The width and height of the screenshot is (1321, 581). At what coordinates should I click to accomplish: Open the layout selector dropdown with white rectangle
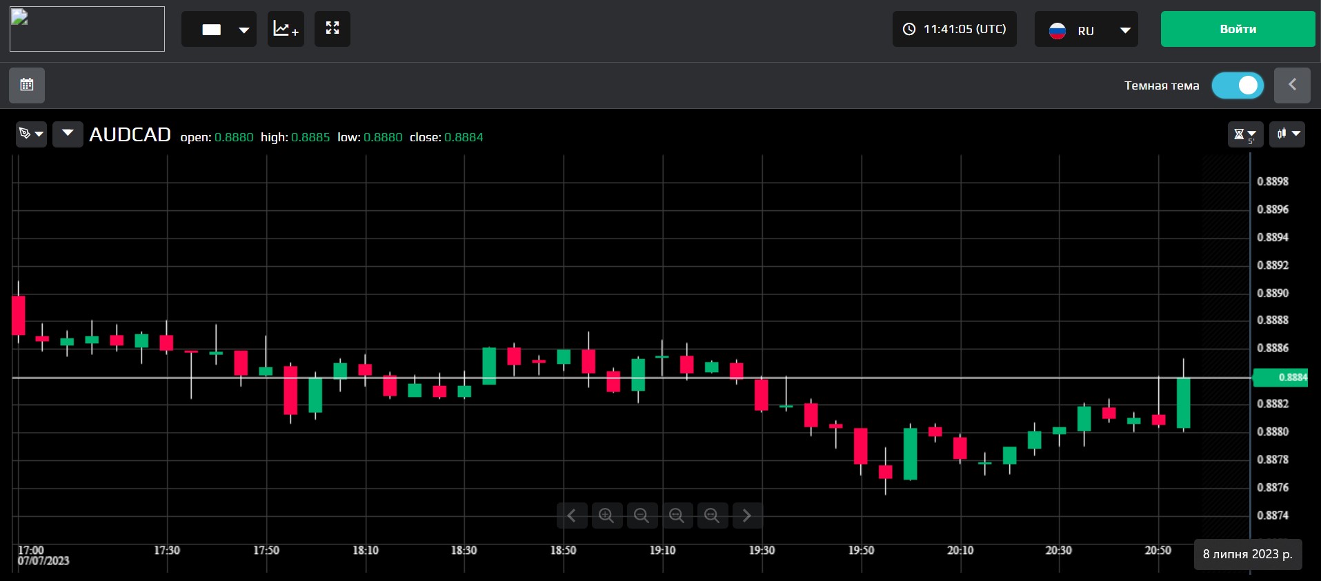[219, 29]
